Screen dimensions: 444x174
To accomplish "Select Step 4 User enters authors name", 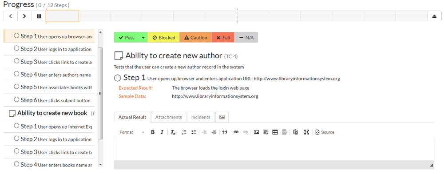I will (49, 75).
